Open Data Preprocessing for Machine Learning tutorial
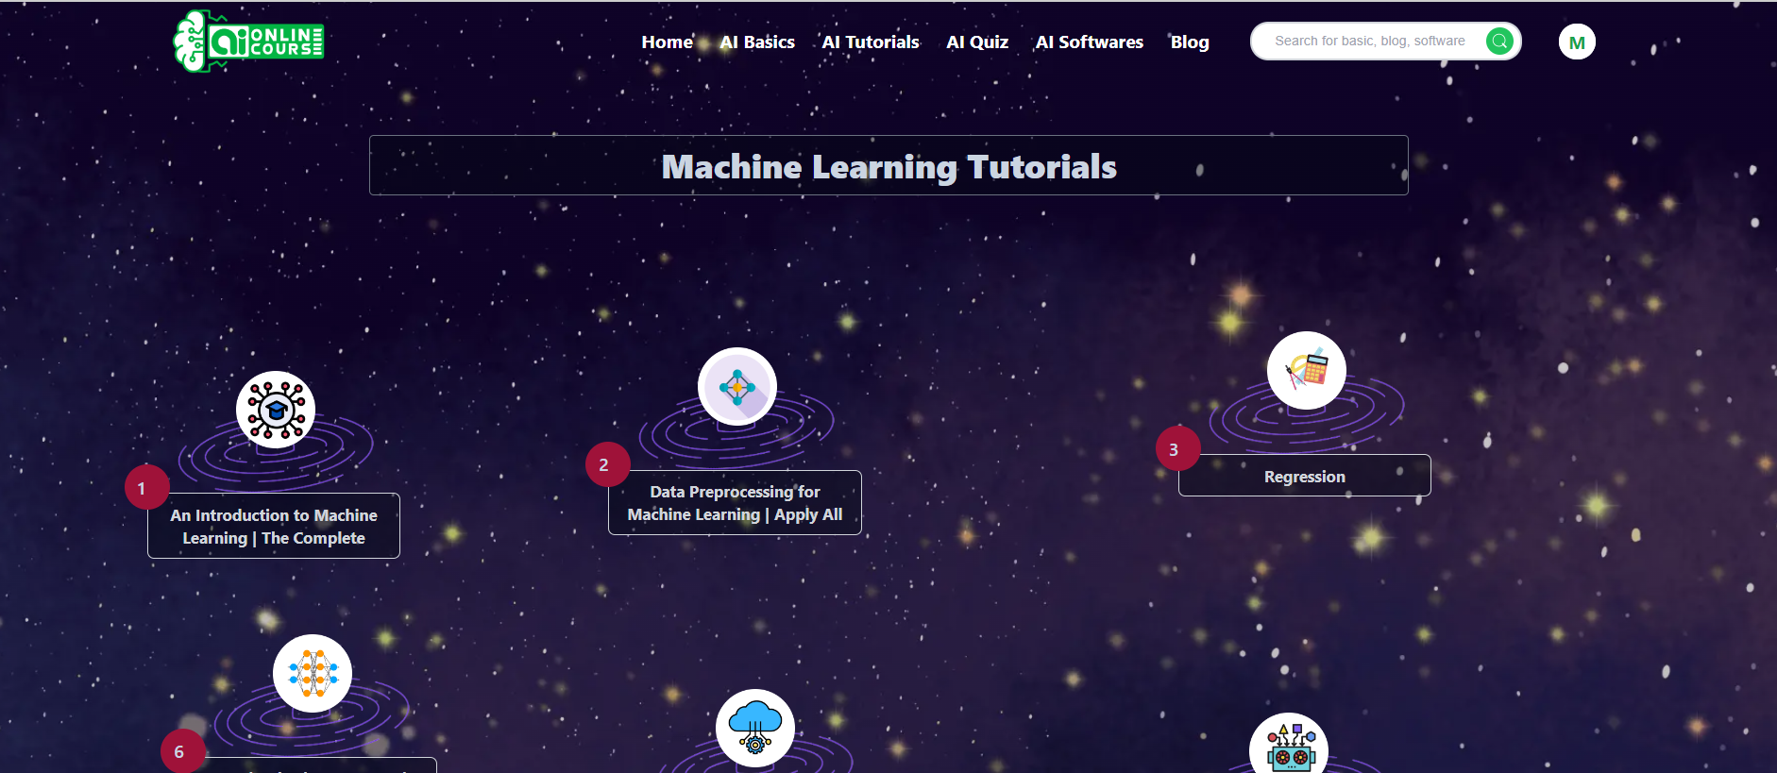Screen dimensions: 1777x773 tap(735, 502)
